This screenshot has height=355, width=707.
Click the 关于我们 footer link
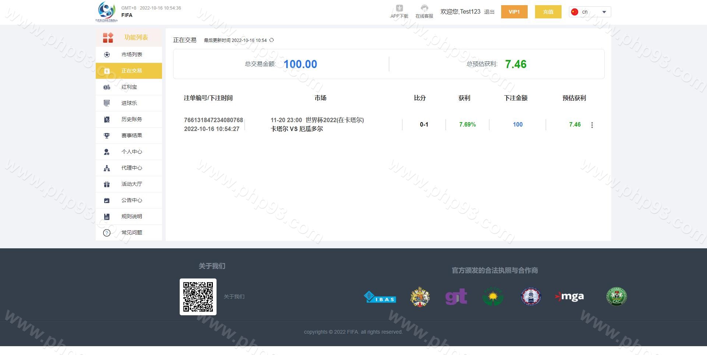tap(234, 297)
